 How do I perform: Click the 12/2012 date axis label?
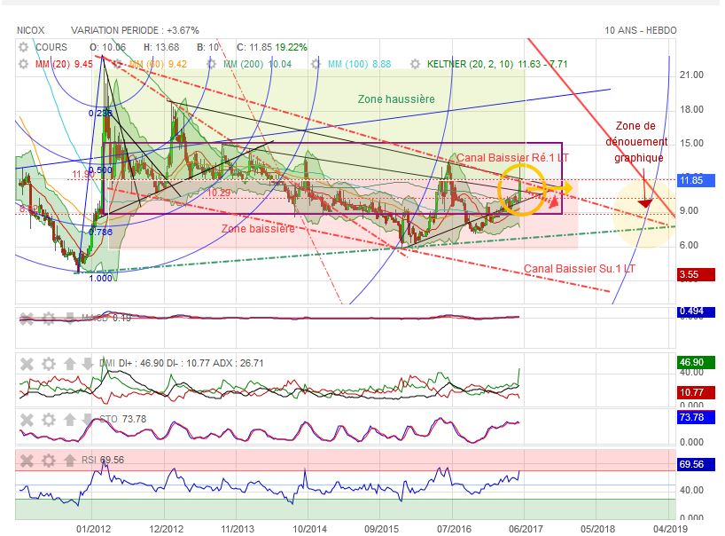[166, 529]
